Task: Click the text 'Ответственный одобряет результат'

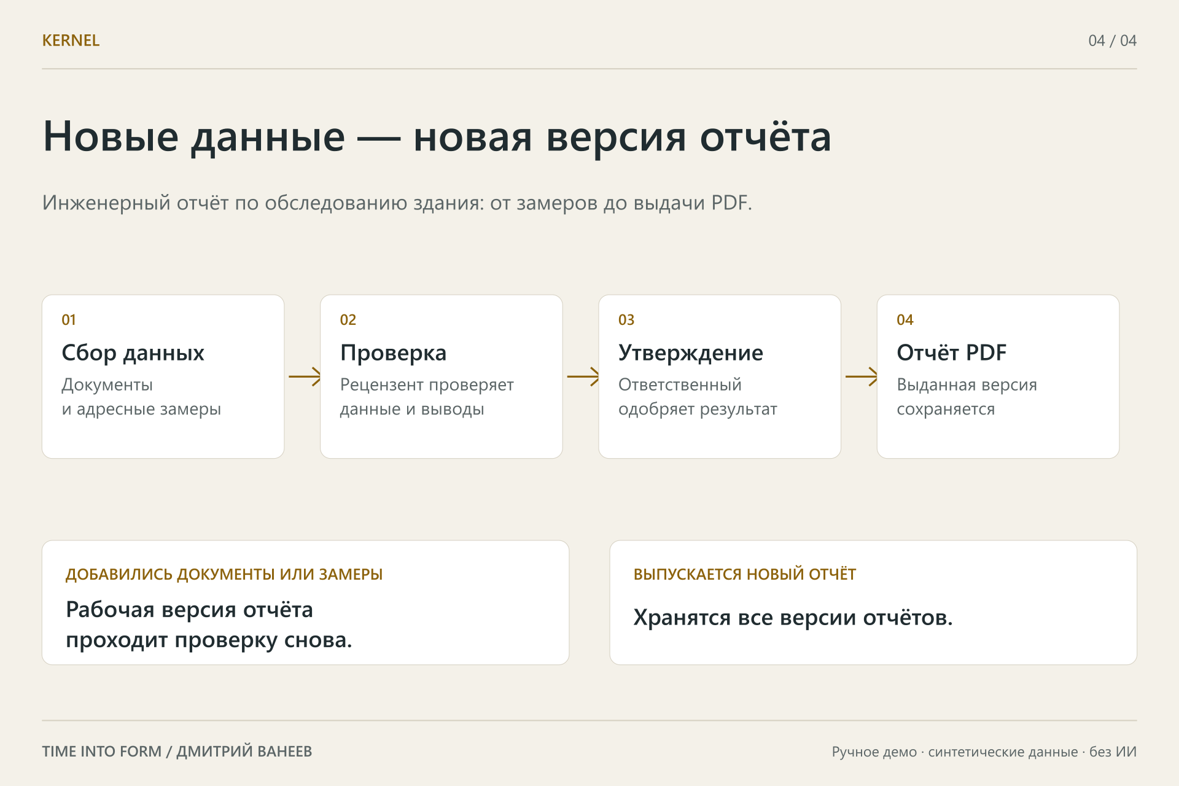Action: pyautogui.click(x=698, y=397)
